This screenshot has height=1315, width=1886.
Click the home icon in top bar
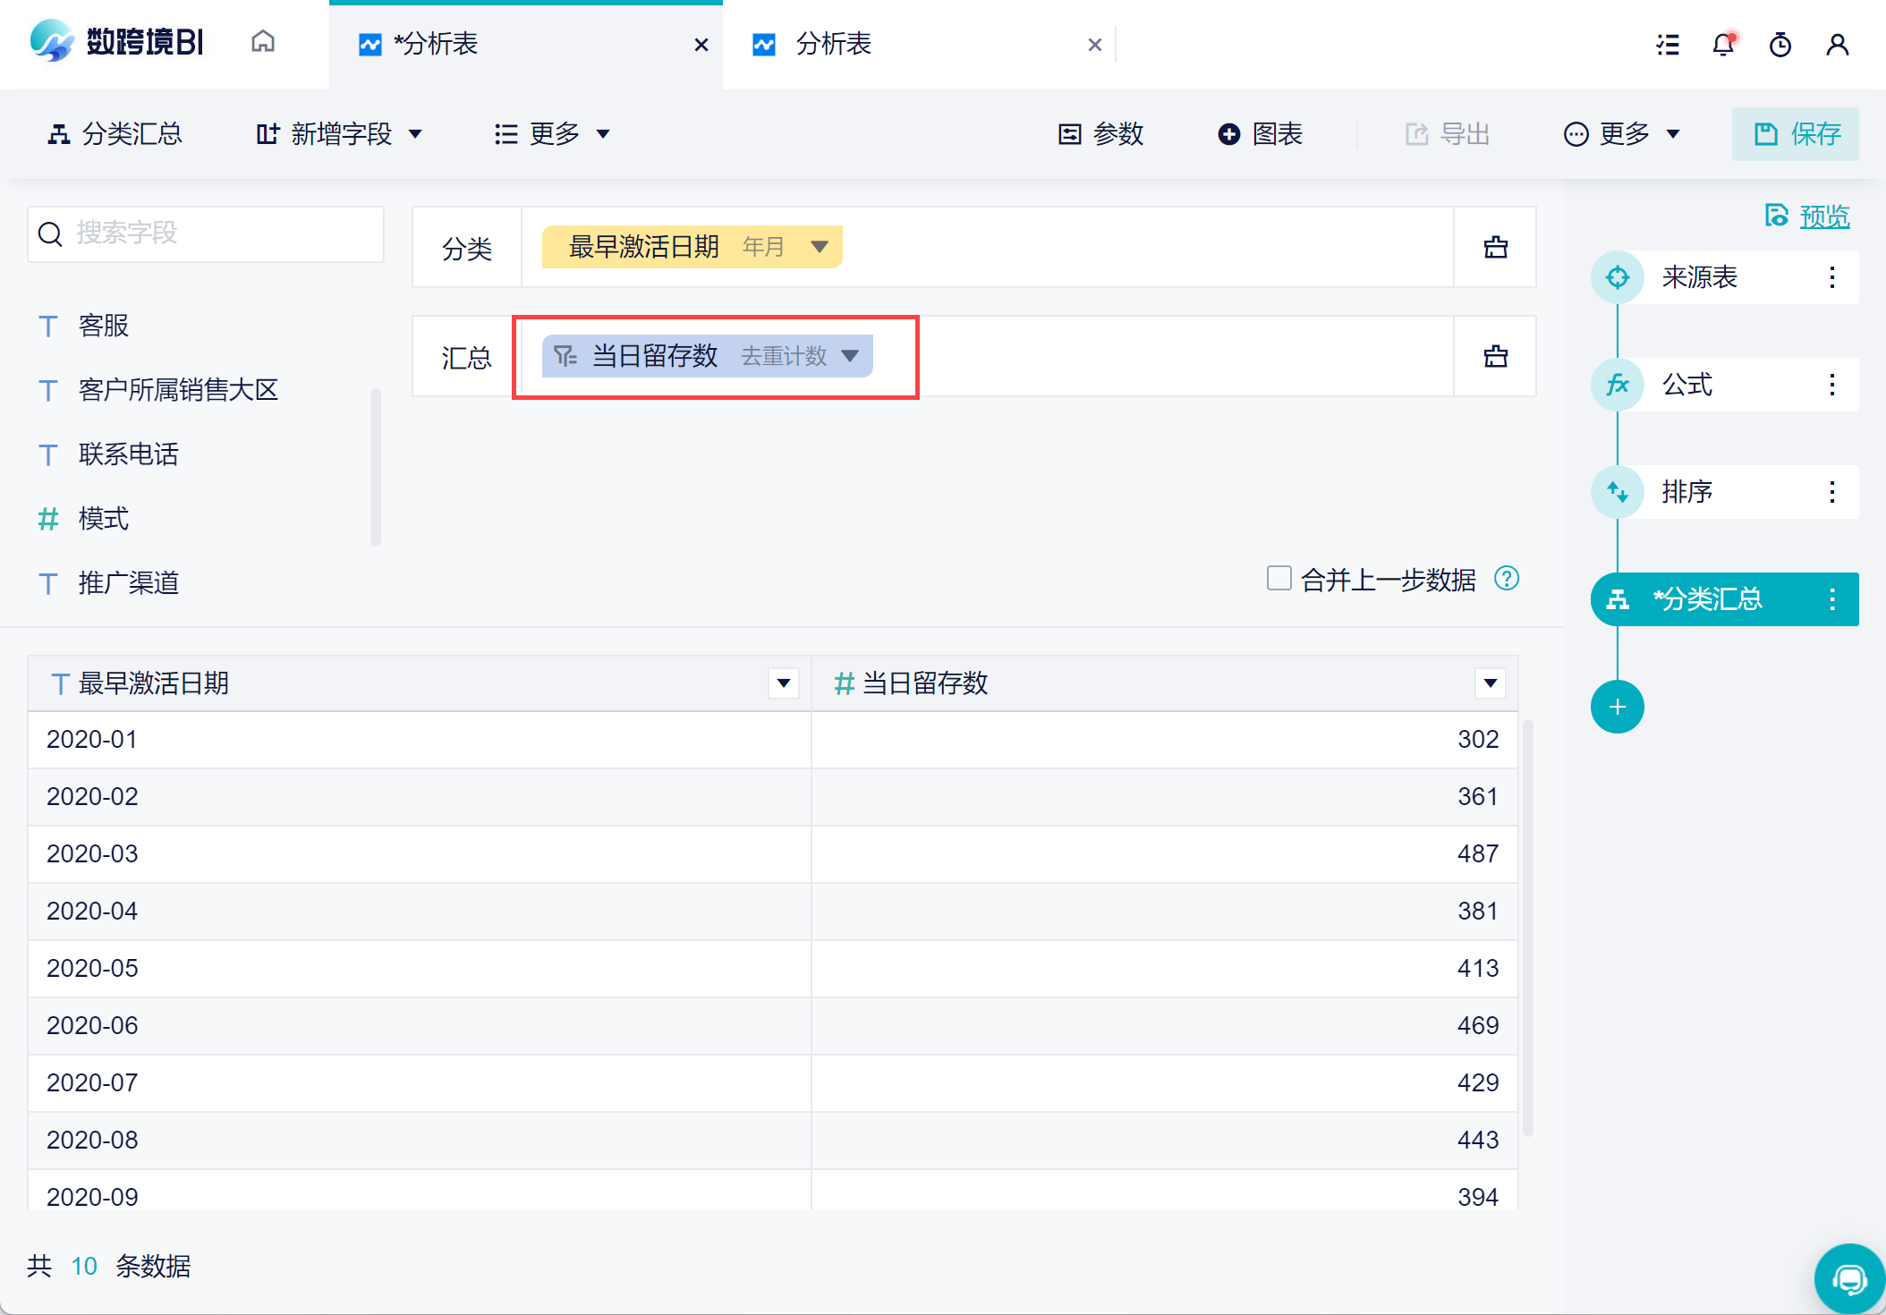click(262, 42)
